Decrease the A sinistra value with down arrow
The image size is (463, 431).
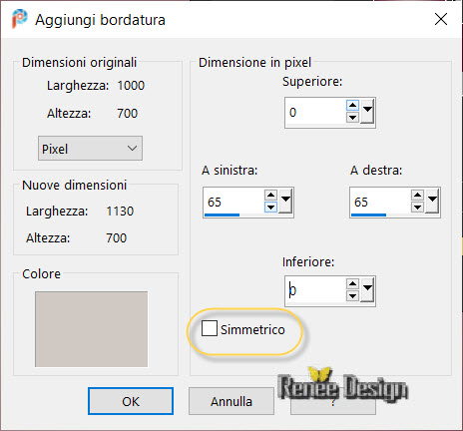point(270,208)
